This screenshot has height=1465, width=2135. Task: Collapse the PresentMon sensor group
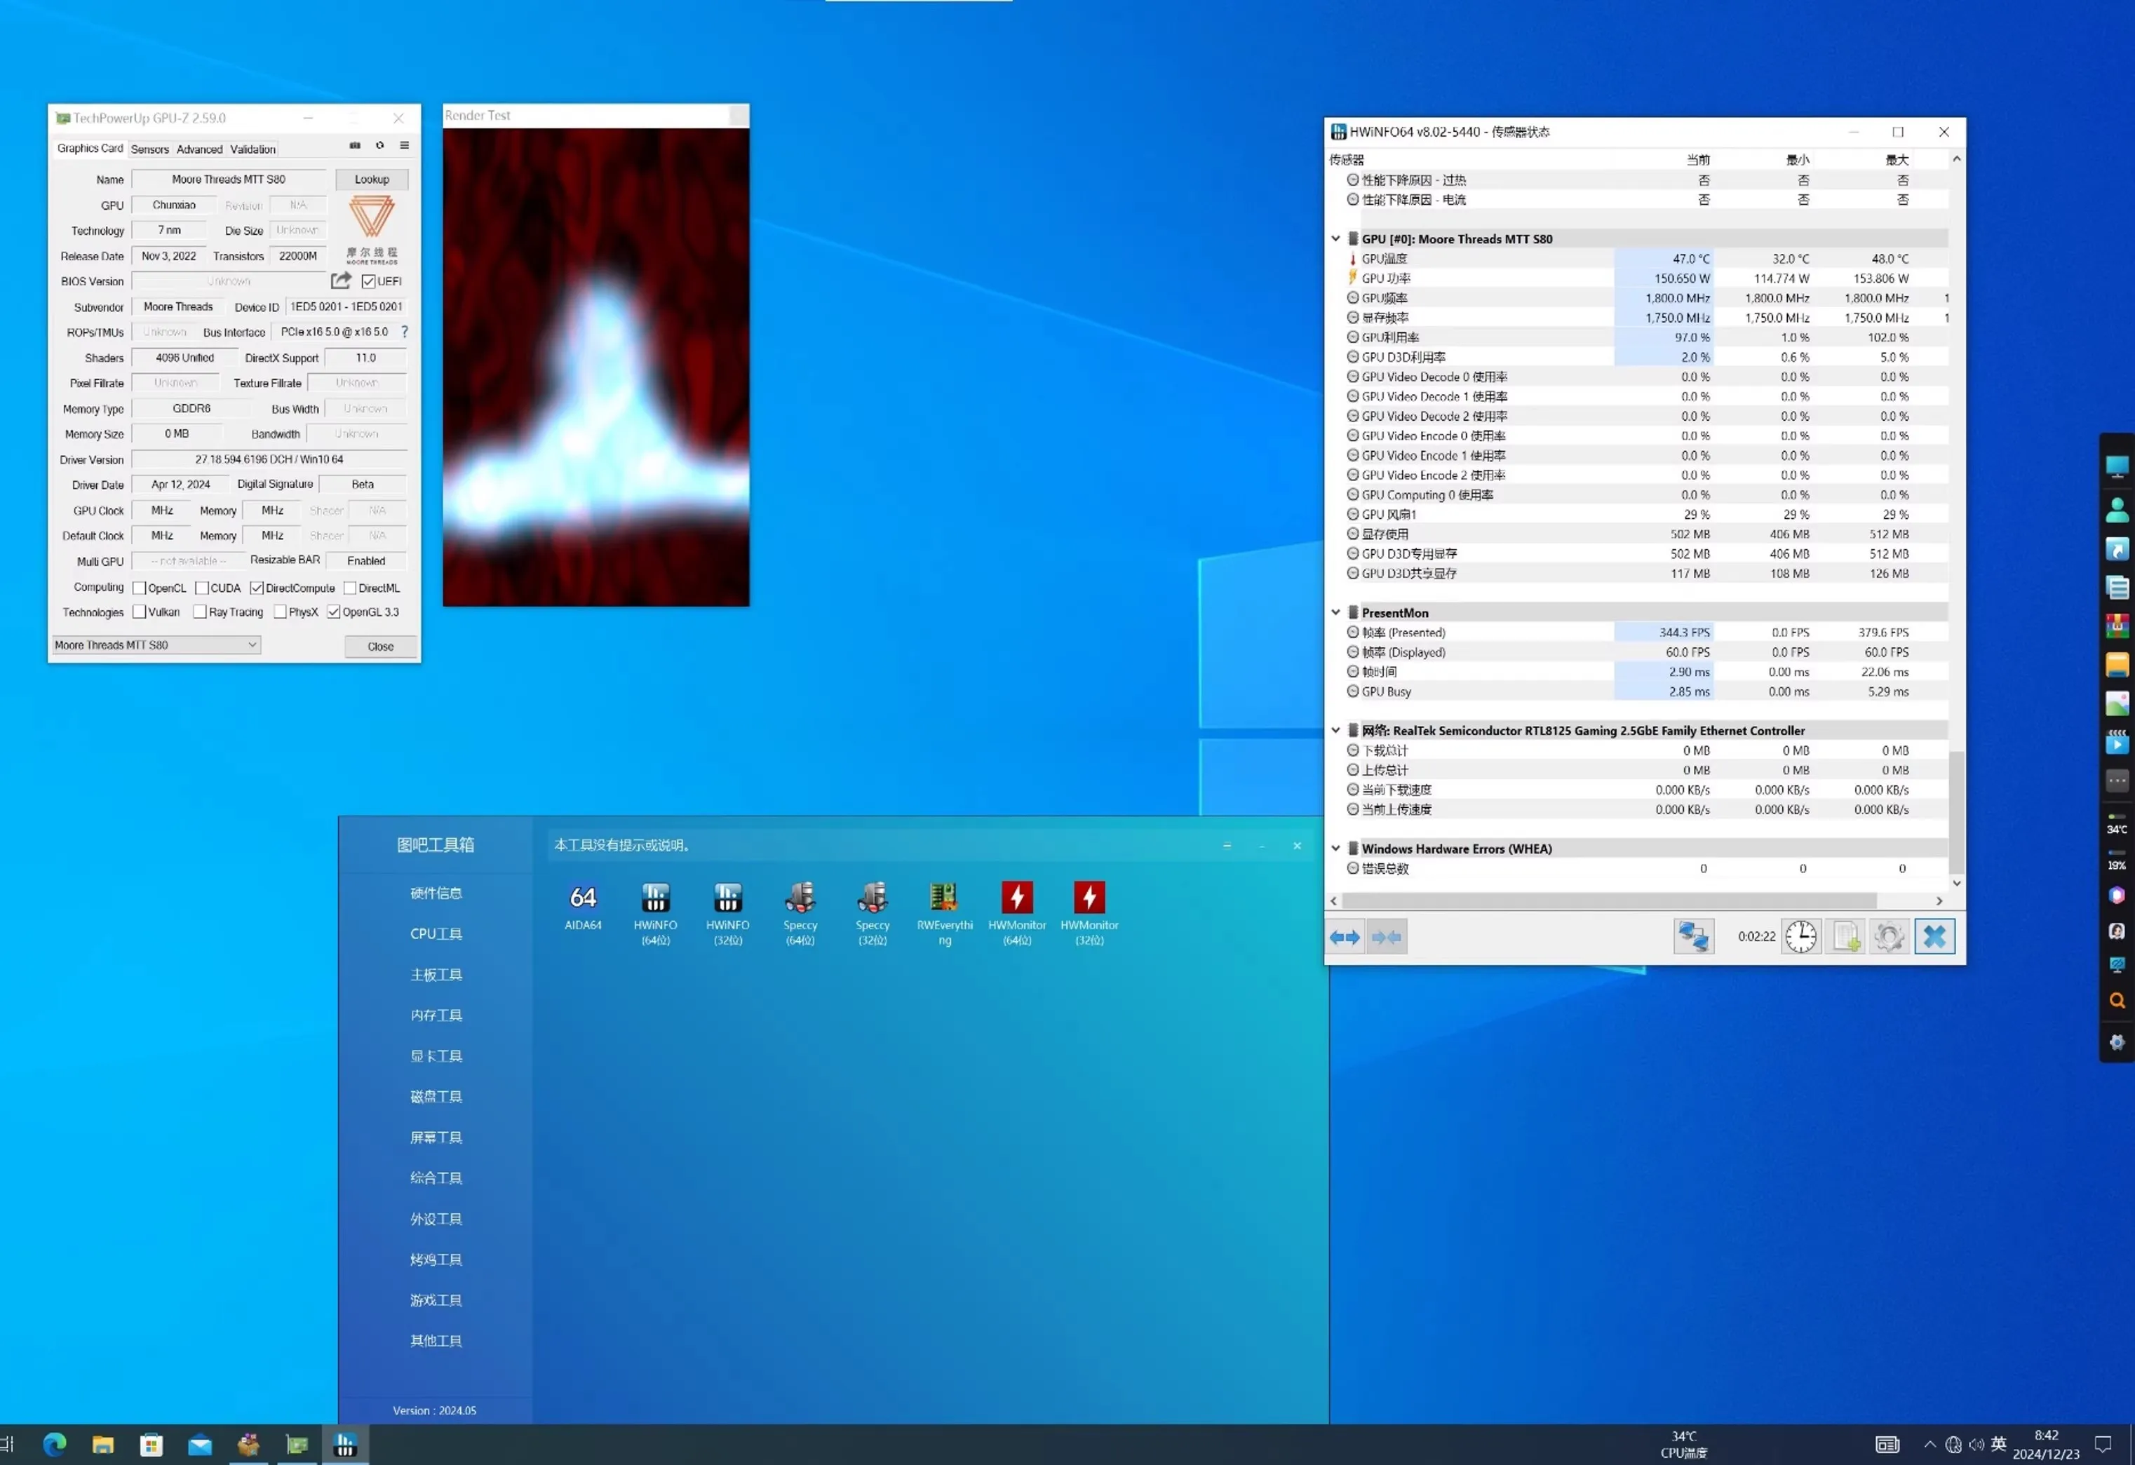[1335, 613]
